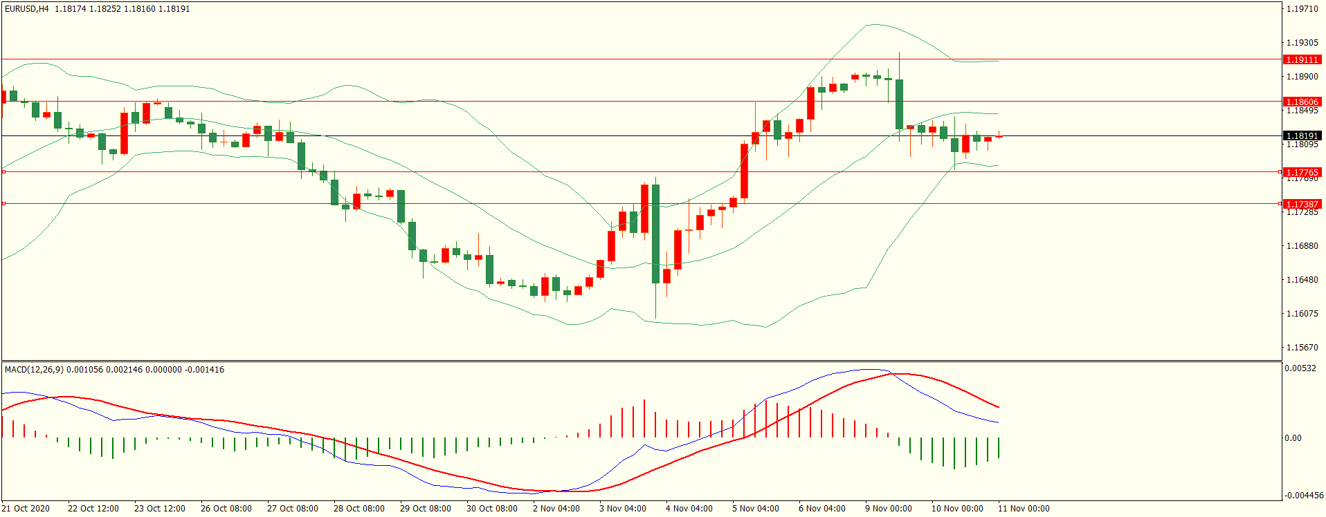Click the 1.19111 price level label
1326x517 pixels.
point(1302,60)
